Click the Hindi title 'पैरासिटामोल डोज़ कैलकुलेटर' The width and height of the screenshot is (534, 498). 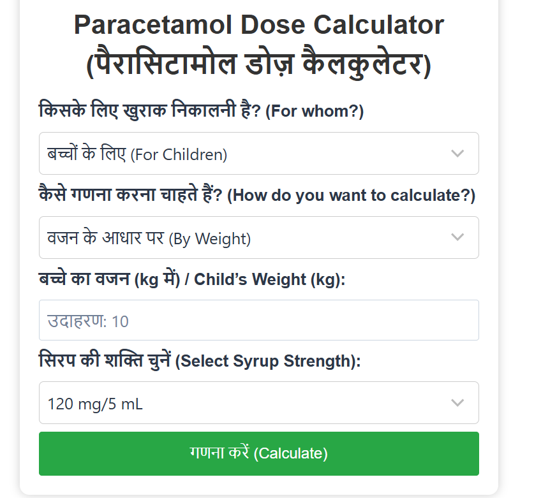point(258,65)
